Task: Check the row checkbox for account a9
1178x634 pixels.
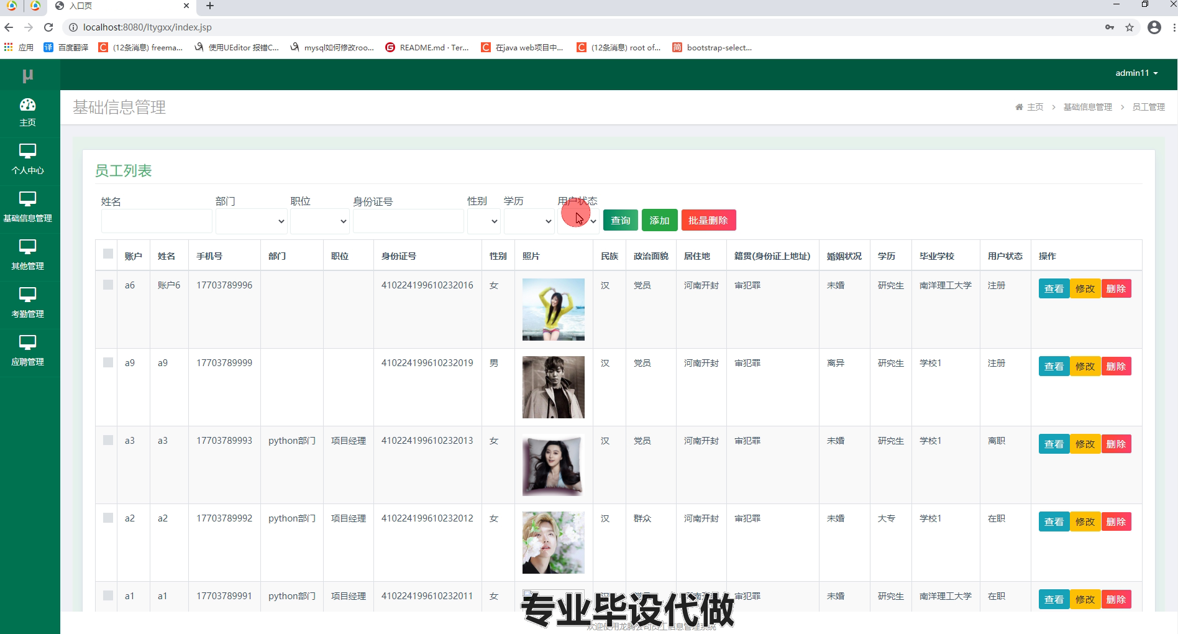Action: pyautogui.click(x=108, y=362)
